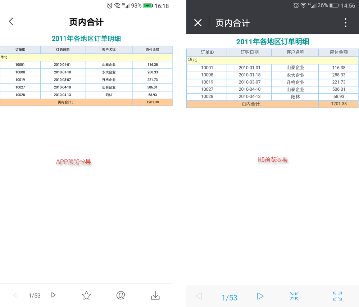Tap amount 506.01 in APP table
The image size is (359, 307).
[x=153, y=87]
